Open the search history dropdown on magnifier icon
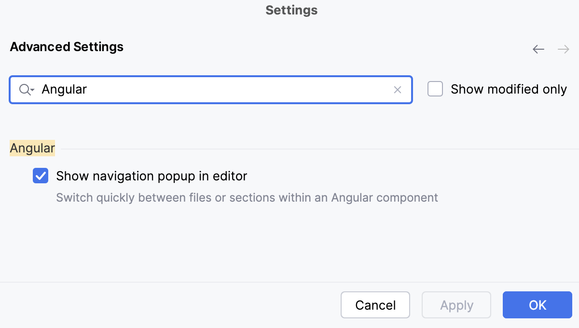The height and width of the screenshot is (328, 579). click(x=27, y=90)
